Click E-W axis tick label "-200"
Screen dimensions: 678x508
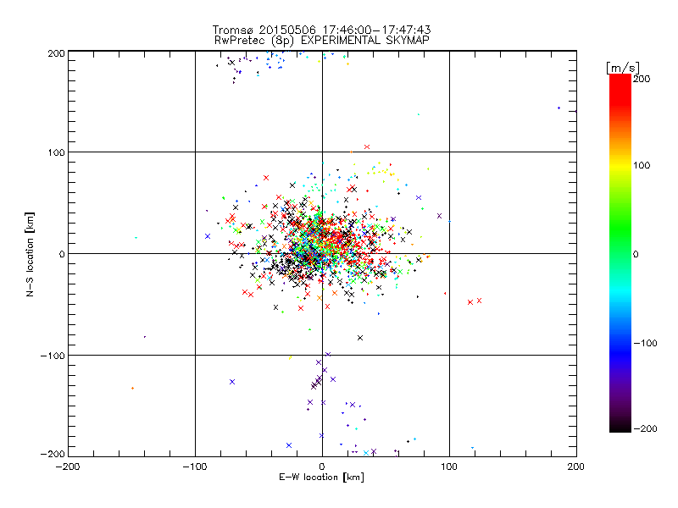click(68, 467)
